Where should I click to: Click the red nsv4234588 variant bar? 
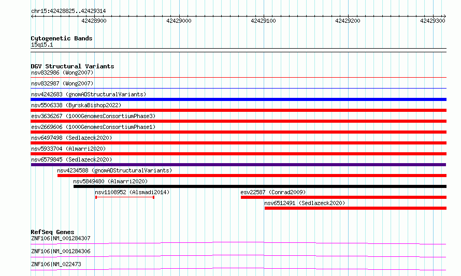(x=252, y=176)
